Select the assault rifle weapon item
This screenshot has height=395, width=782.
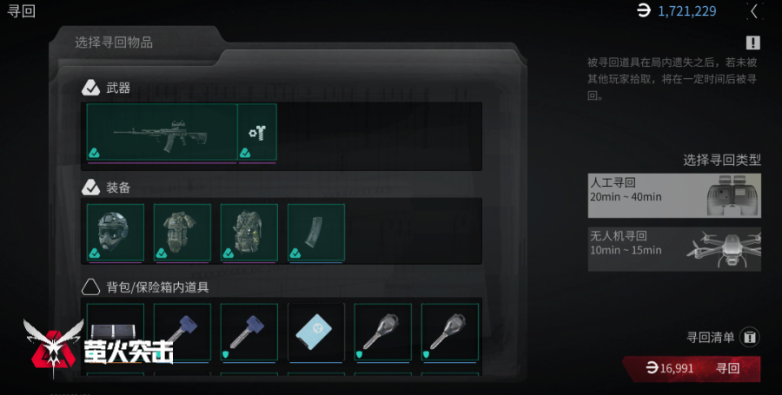[x=162, y=132]
